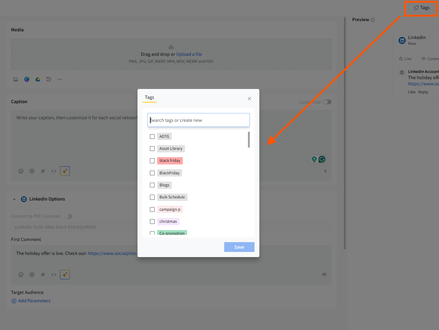Insert emoji in Caption toolbar

coord(21,171)
